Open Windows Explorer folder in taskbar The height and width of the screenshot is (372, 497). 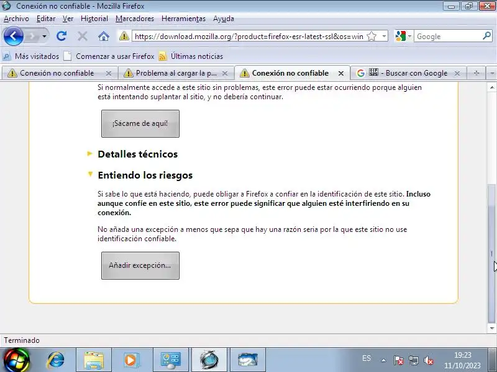[x=94, y=360]
